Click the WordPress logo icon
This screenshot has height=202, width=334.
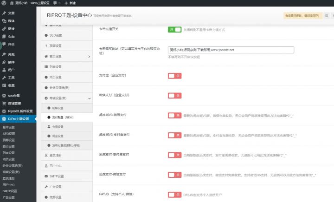tap(4, 3)
